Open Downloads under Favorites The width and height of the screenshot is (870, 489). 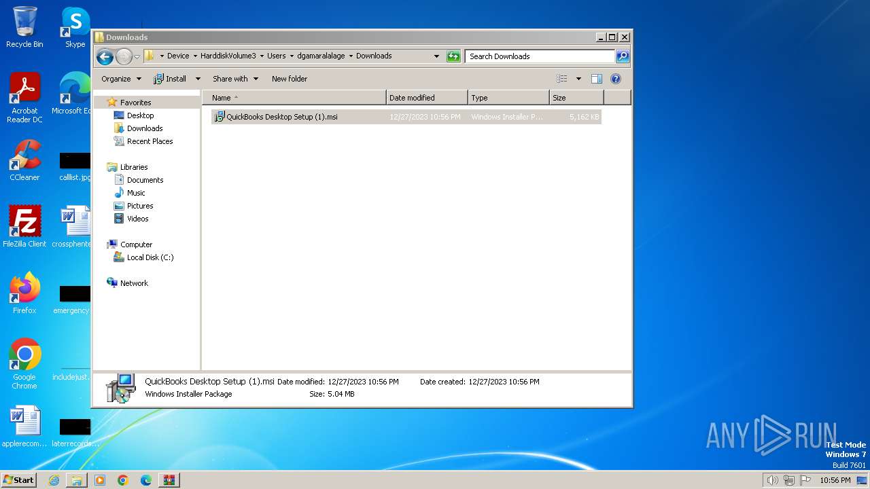coord(145,128)
